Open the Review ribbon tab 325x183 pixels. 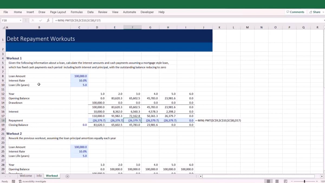pyautogui.click(x=103, y=12)
